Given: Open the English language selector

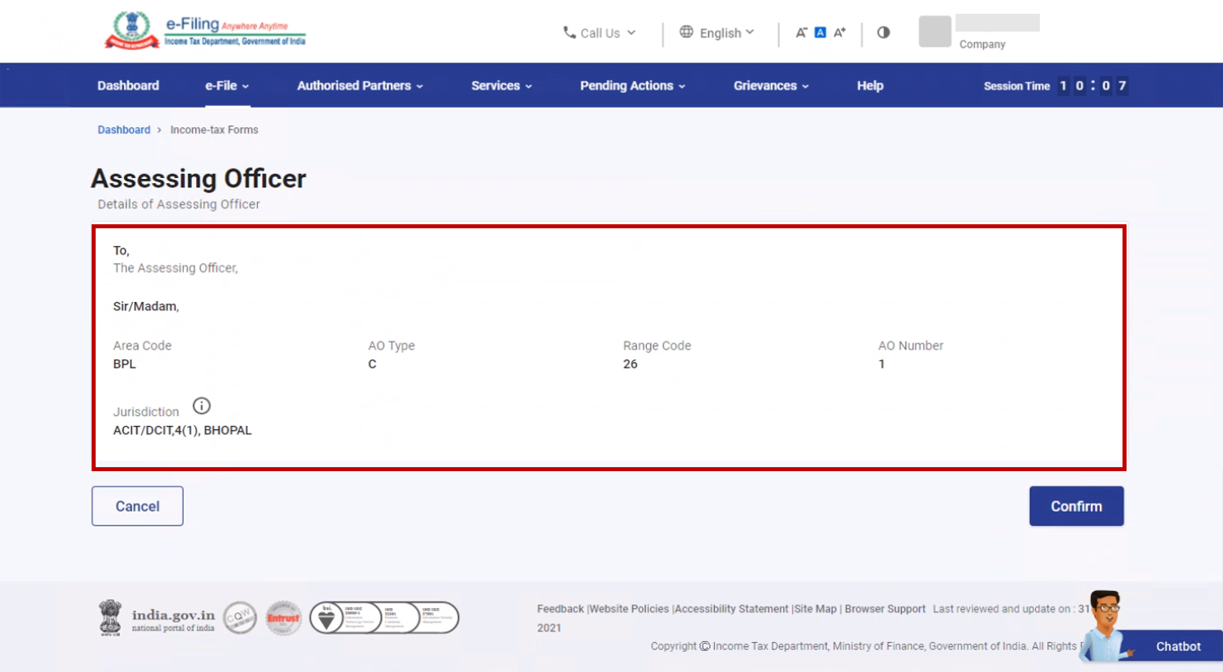Looking at the screenshot, I should coord(718,32).
